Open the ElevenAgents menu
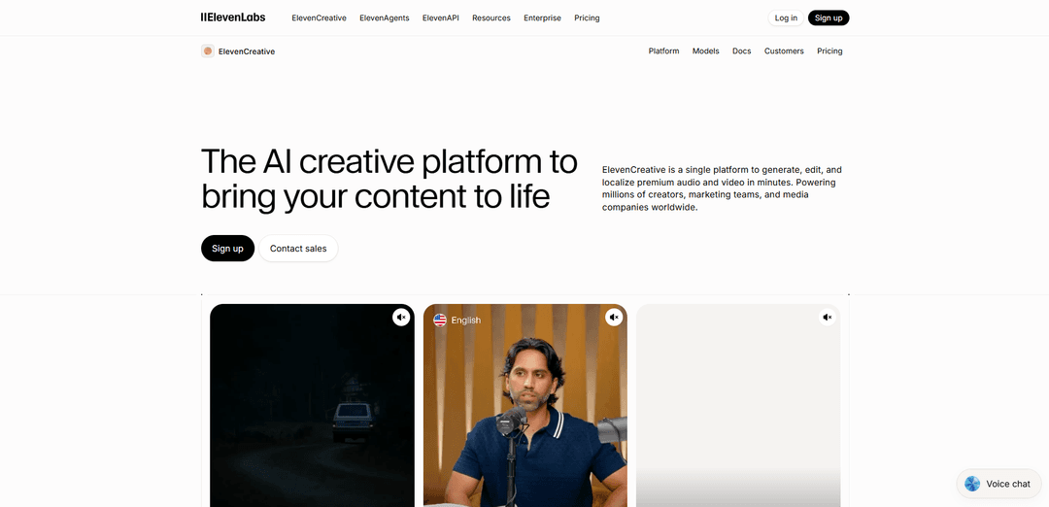Screen dimensions: 1049x507 point(384,18)
